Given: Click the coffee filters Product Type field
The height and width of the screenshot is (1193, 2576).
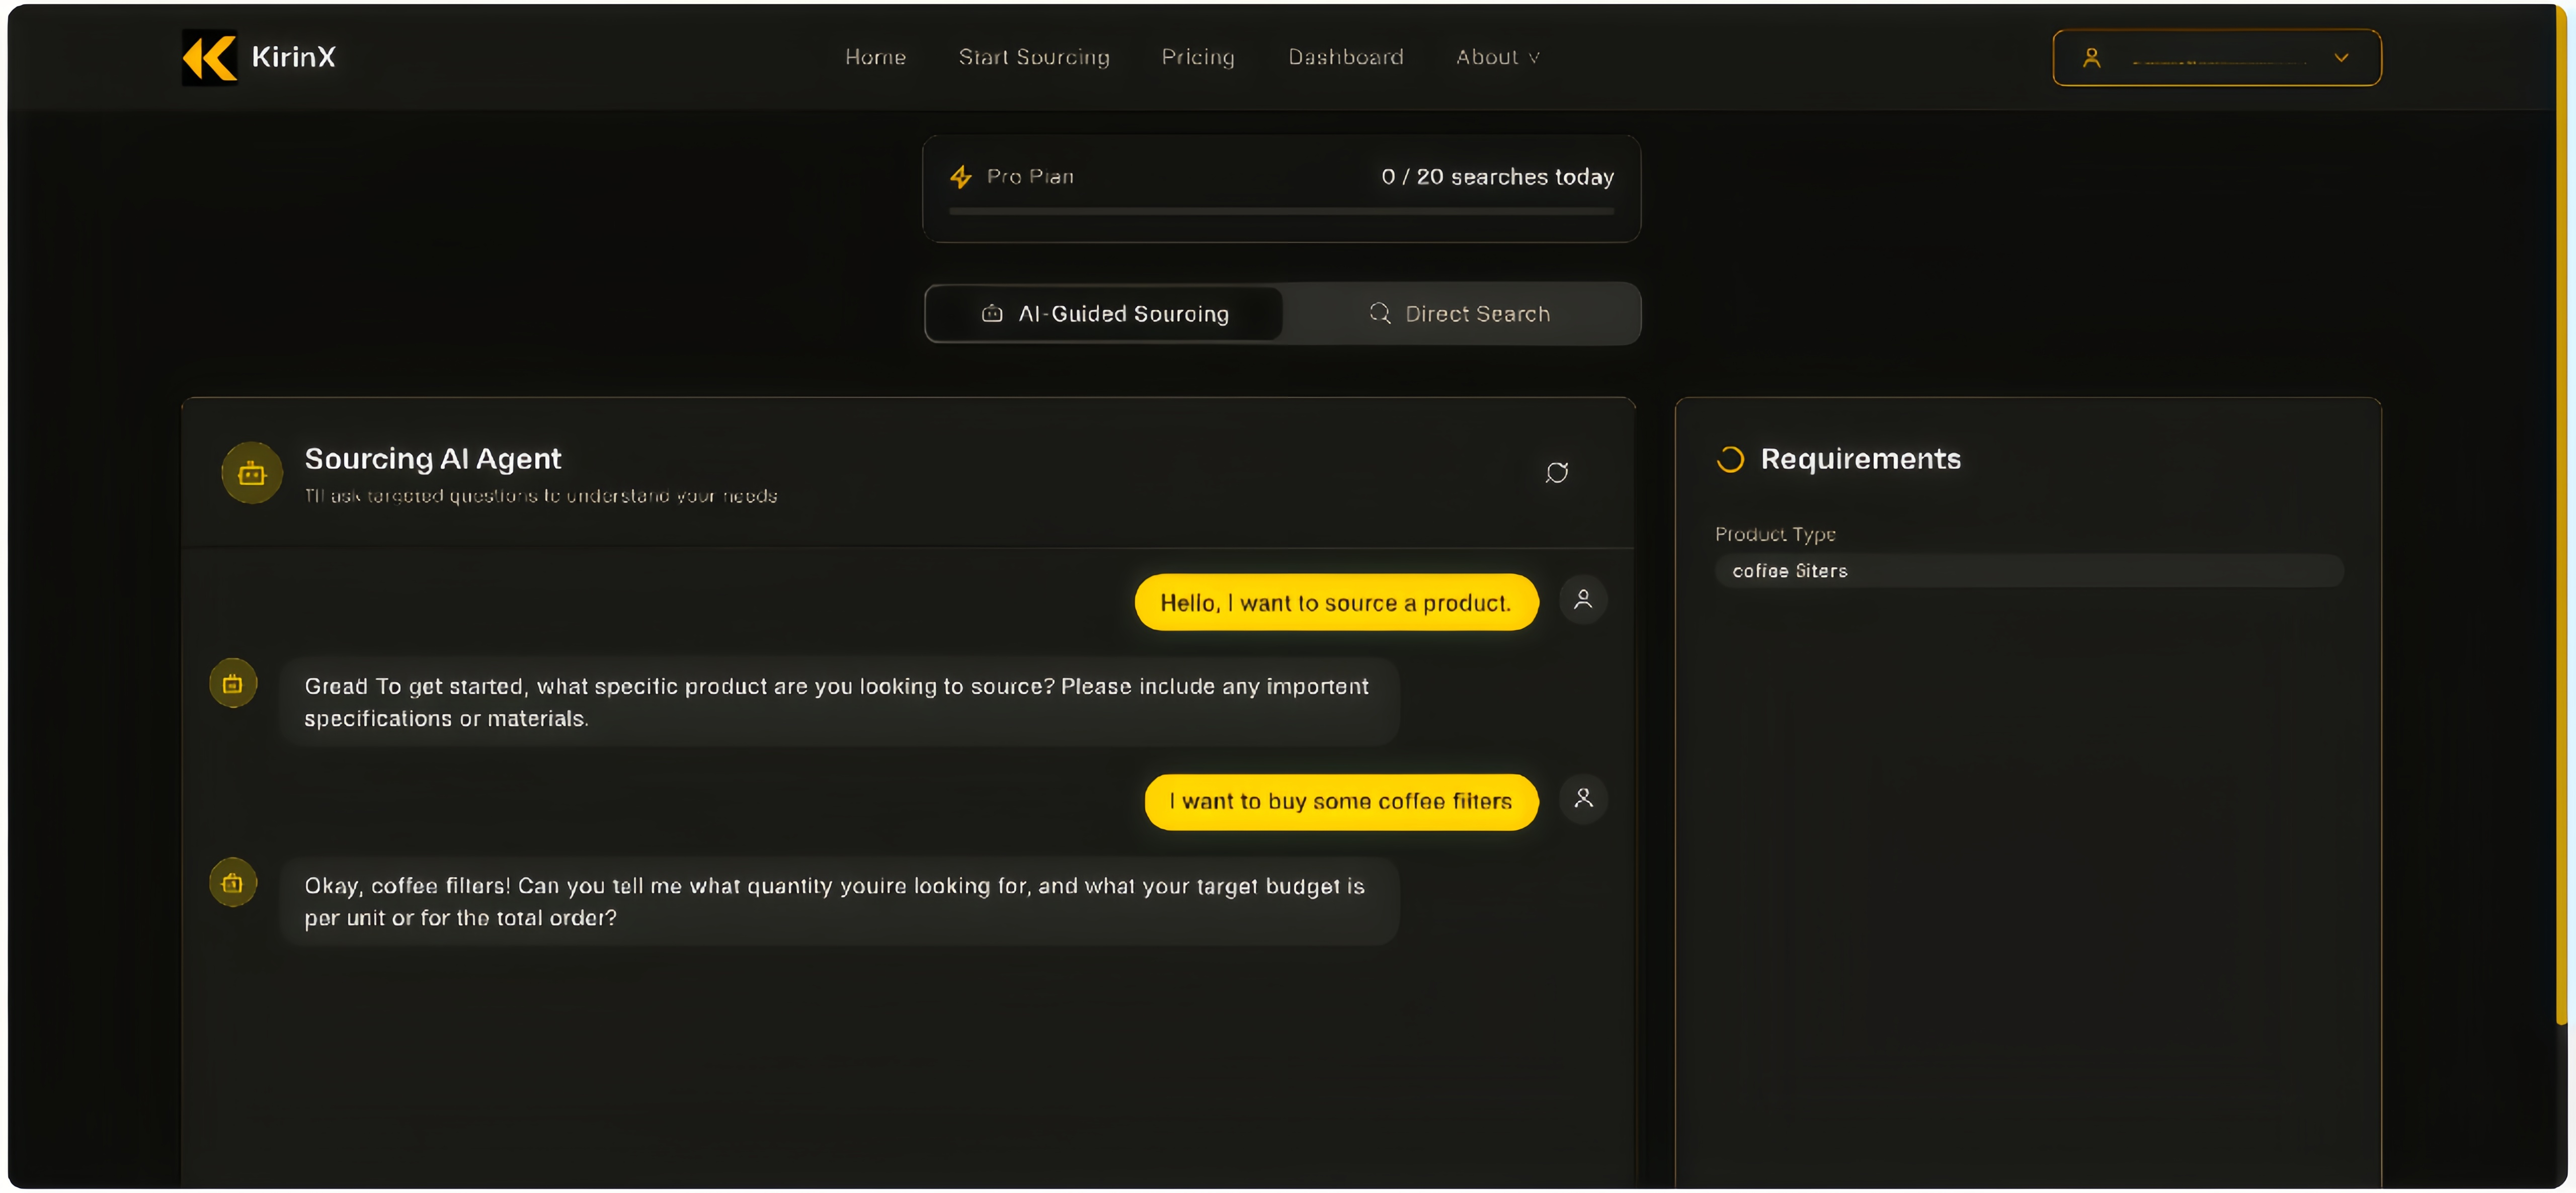Looking at the screenshot, I should 2029,570.
